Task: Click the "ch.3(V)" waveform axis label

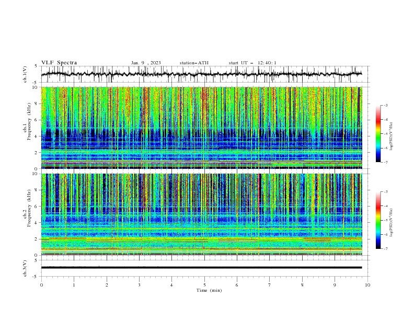Action: pos(25,268)
